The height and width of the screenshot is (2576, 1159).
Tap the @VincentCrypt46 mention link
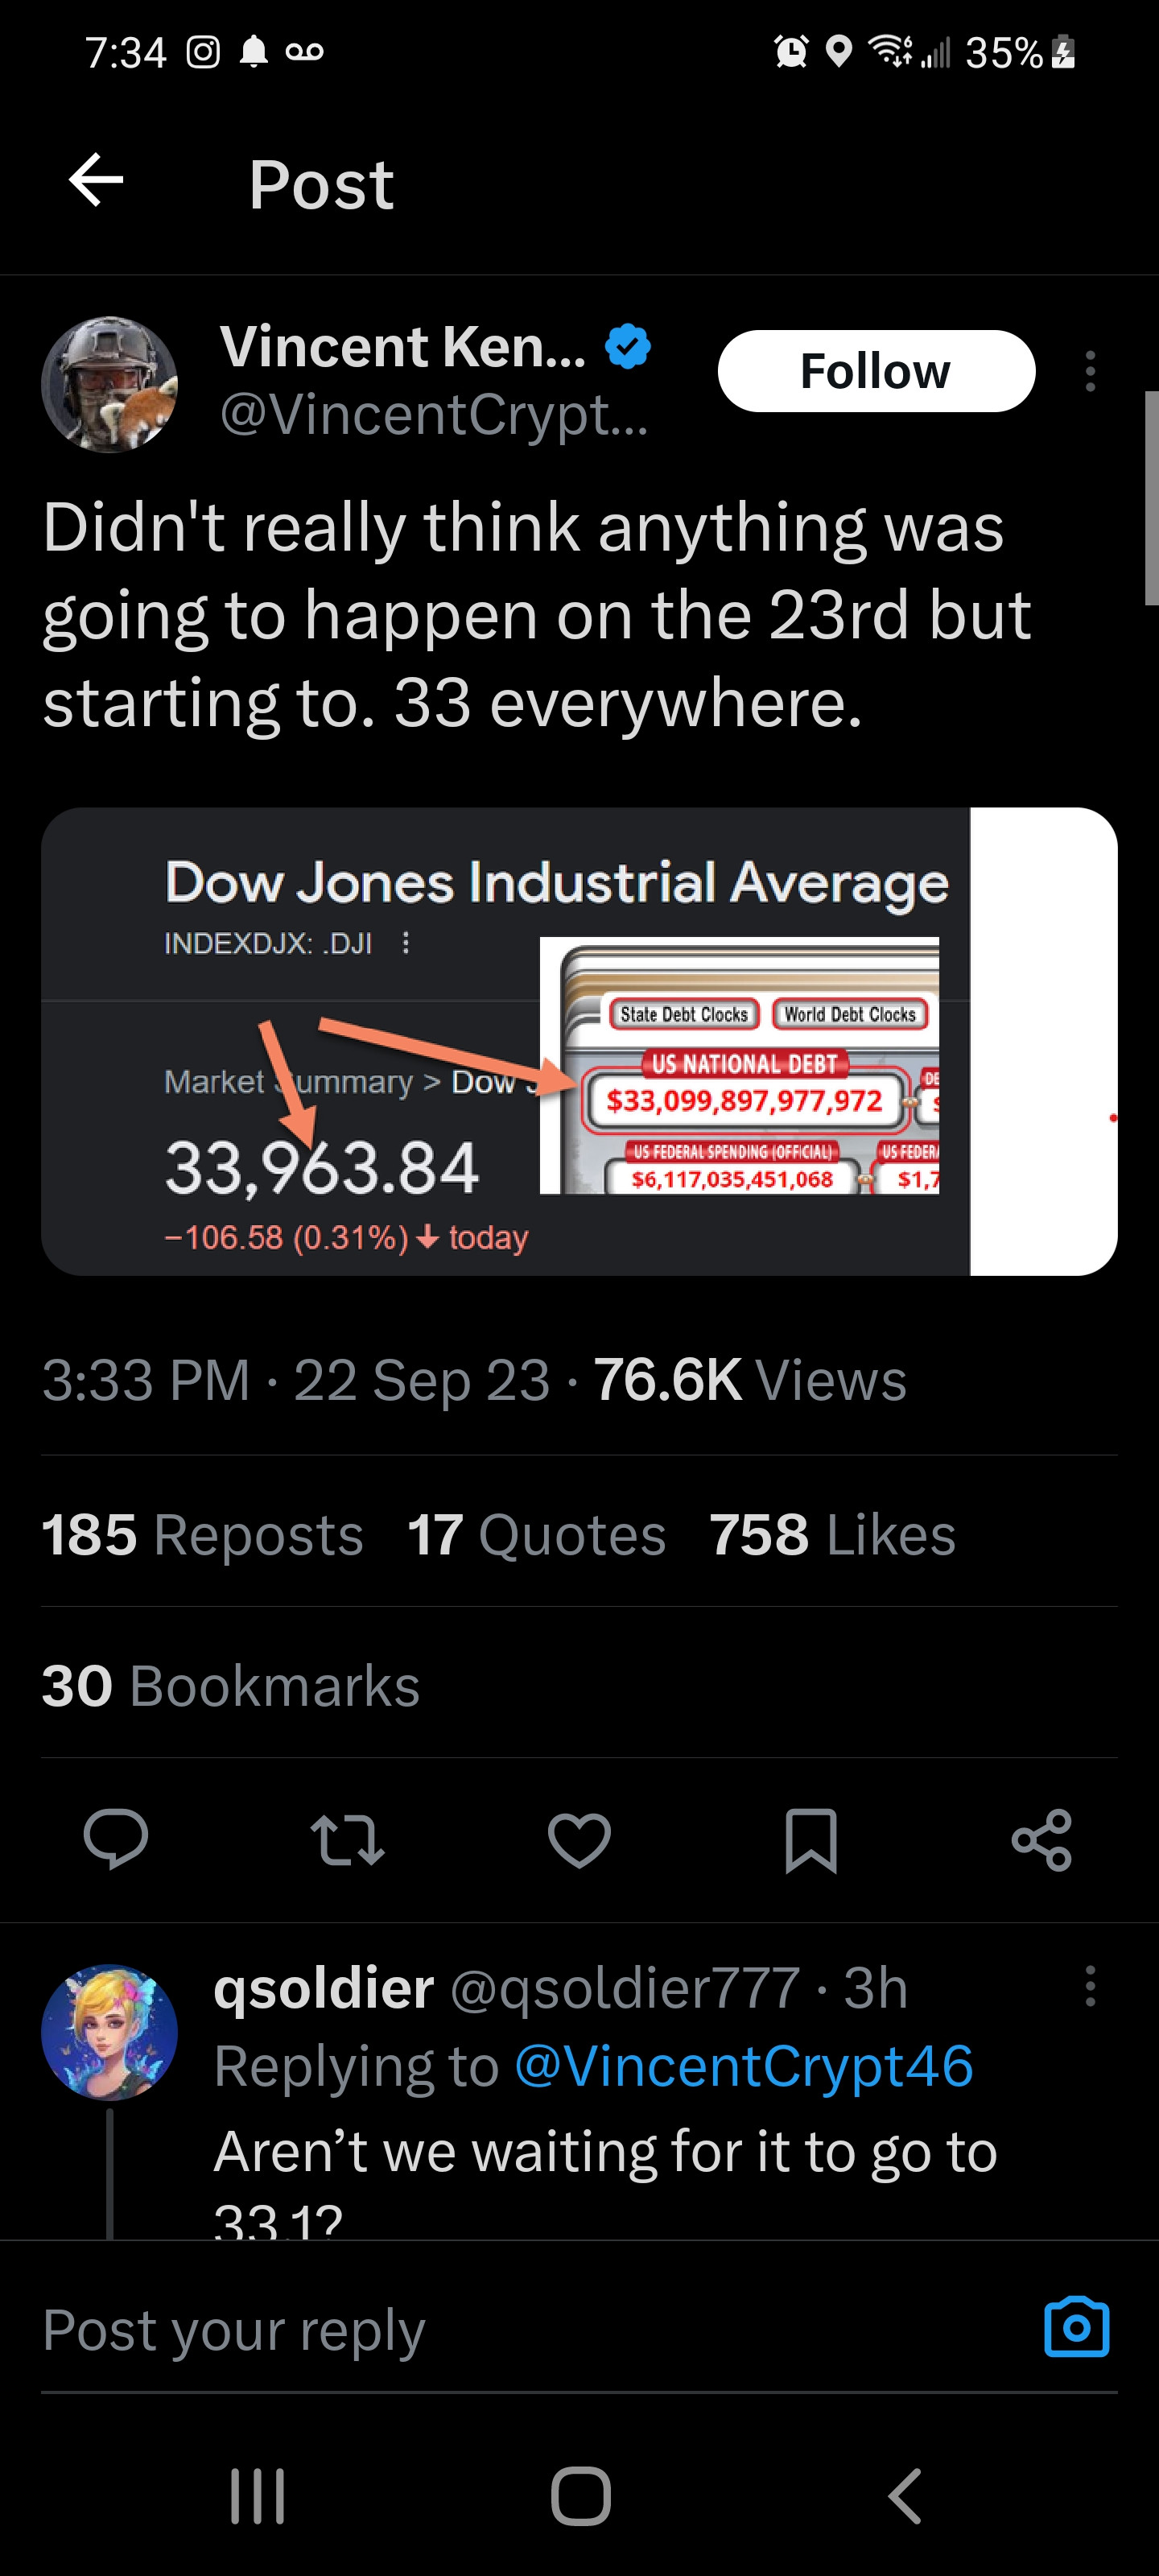click(743, 2066)
